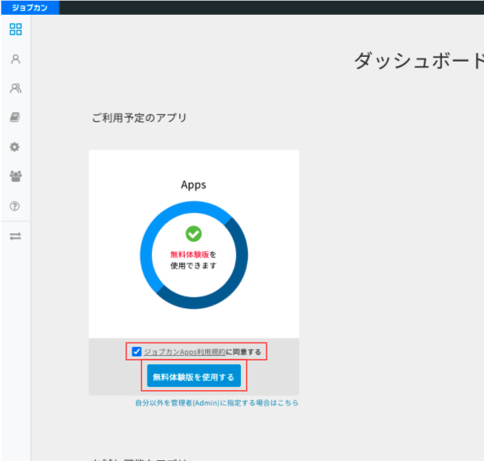
Task: Click the ご利用予定のアプリ section heading
Action: [x=140, y=118]
